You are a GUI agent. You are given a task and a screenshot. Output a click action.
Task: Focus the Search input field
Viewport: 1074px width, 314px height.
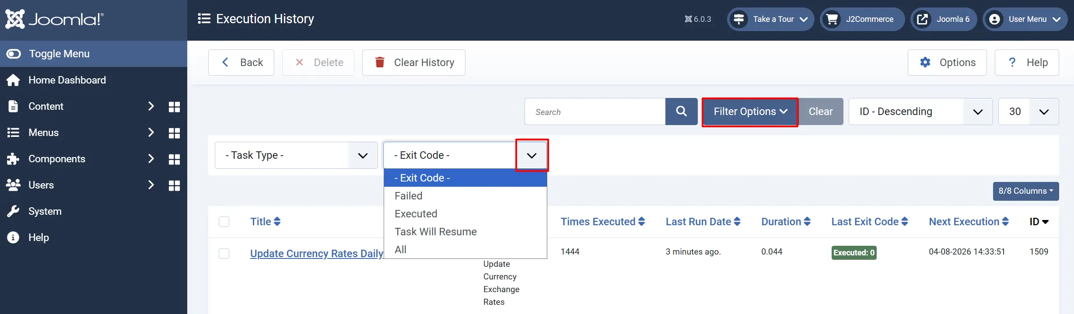[x=595, y=112]
